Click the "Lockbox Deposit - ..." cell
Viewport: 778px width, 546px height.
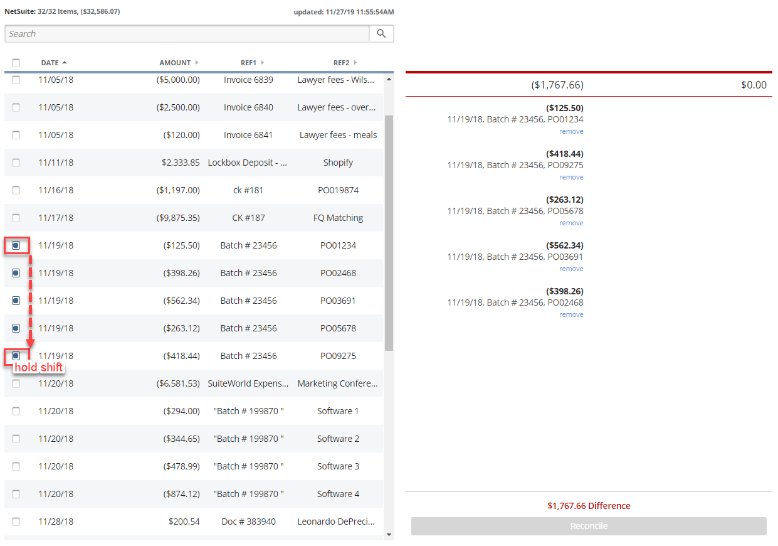pos(248,163)
